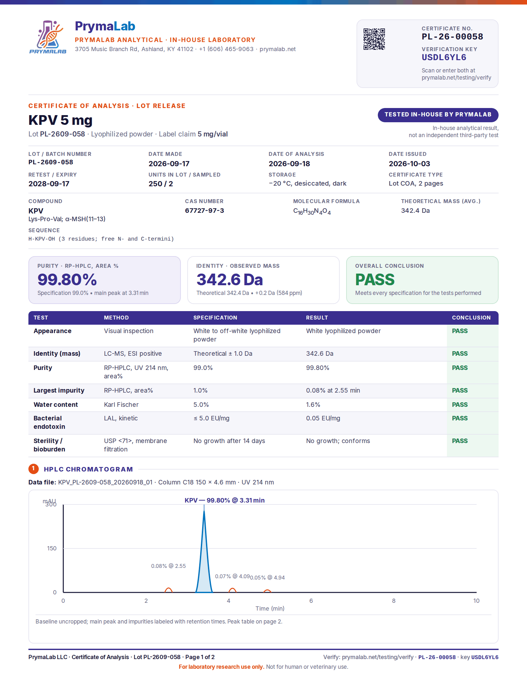Click Bacterial endotoxin result '0.05 EU/mg'
The height and width of the screenshot is (683, 527).
tap(323, 418)
